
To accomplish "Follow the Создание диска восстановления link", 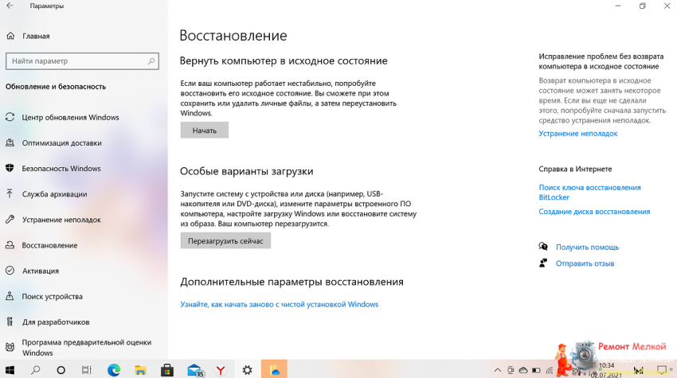I will click(x=594, y=212).
